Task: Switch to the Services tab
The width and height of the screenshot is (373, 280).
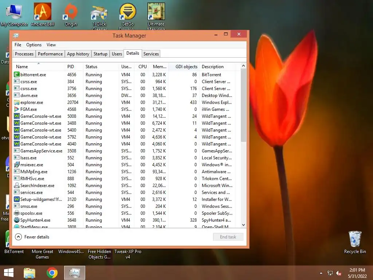Action: pos(151,54)
